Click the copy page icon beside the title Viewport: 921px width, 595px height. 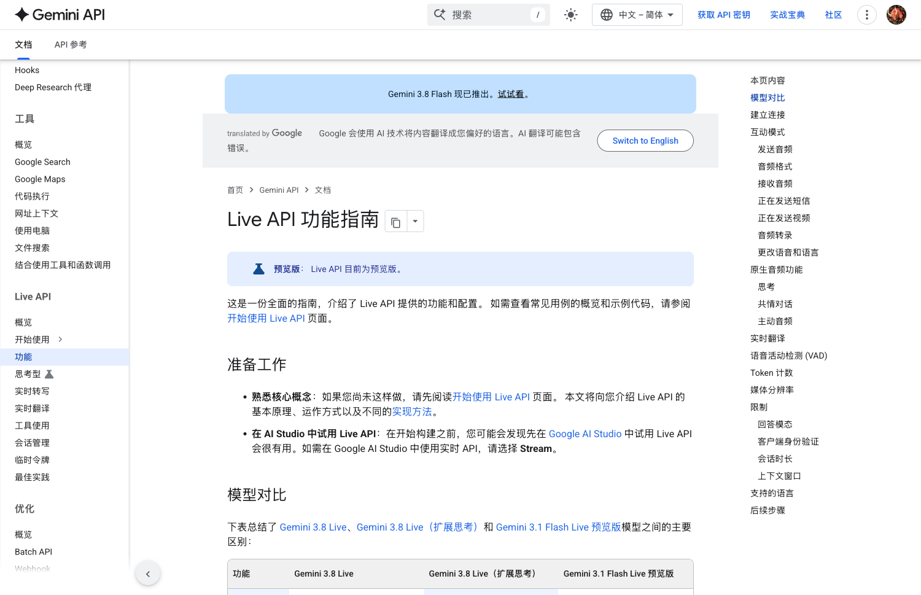(396, 222)
